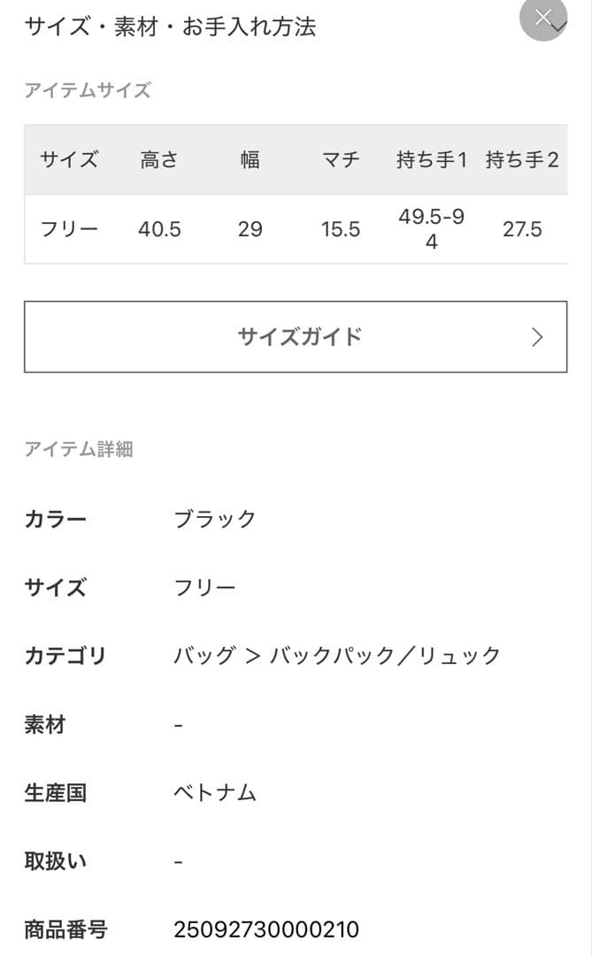Image resolution: width=592 pixels, height=956 pixels.
Task: Click the タイトル サイズ・素材・お手入れ方法
Action: tap(173, 27)
